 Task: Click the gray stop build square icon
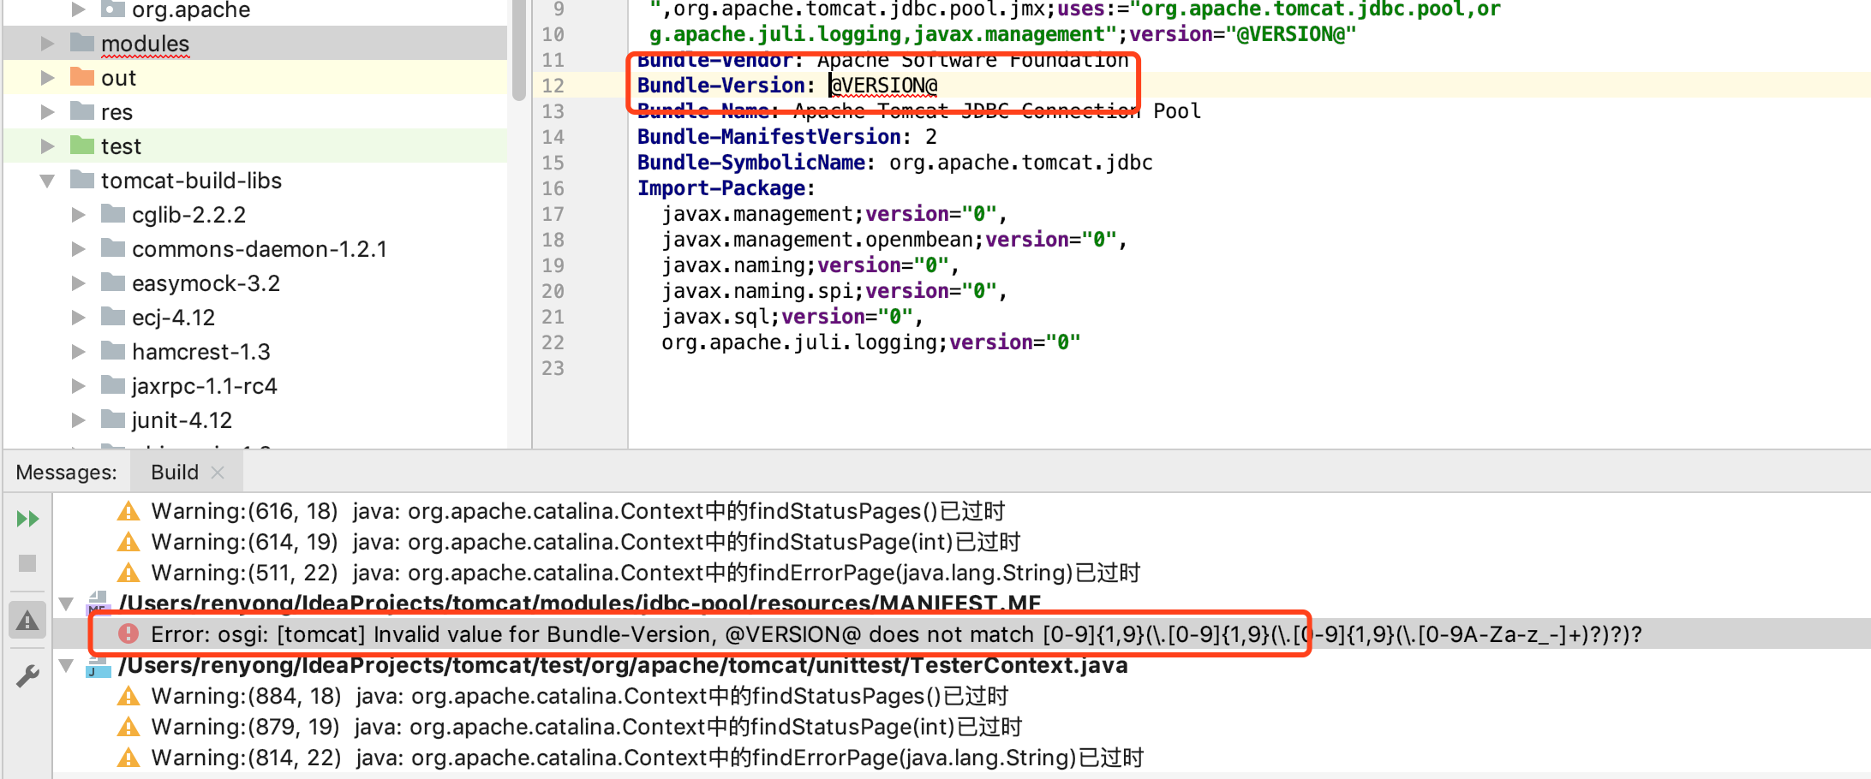coord(27,563)
